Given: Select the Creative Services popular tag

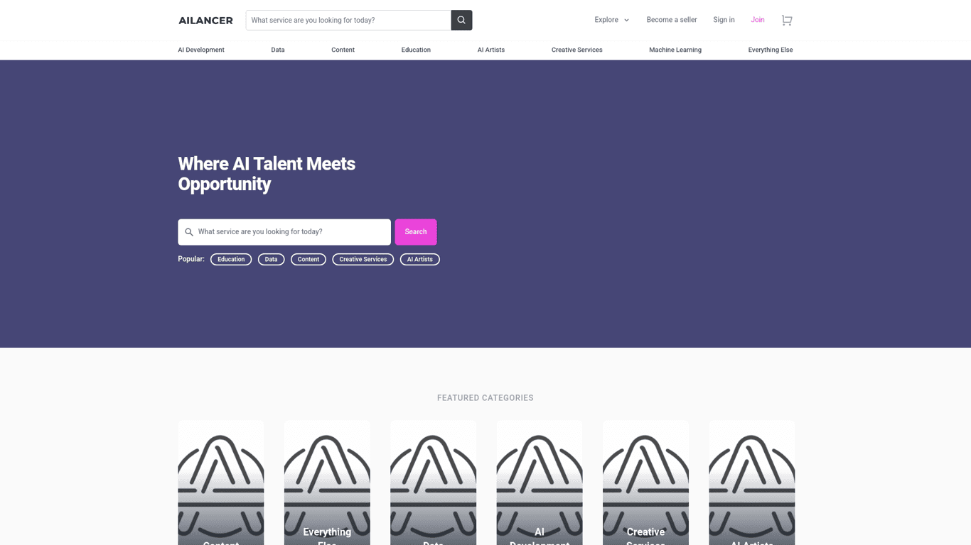Looking at the screenshot, I should click(x=363, y=260).
